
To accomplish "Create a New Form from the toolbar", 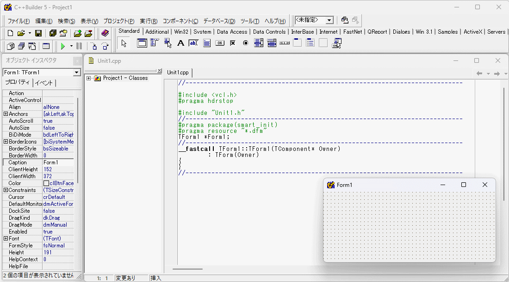I will [46, 46].
